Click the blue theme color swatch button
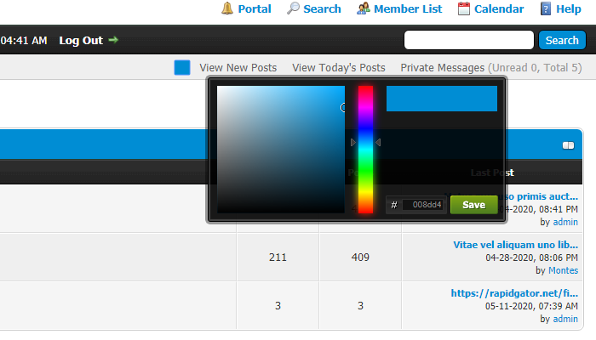 click(x=181, y=67)
